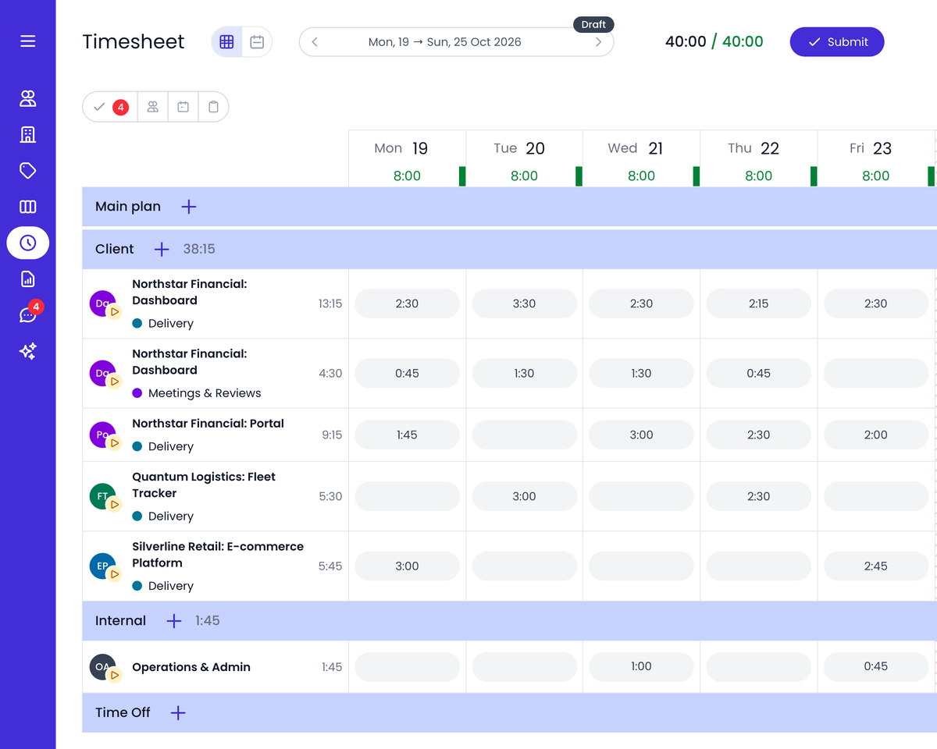Viewport: 937px width, 749px height.
Task: Toggle the calendar filter in toolbar
Action: click(183, 107)
